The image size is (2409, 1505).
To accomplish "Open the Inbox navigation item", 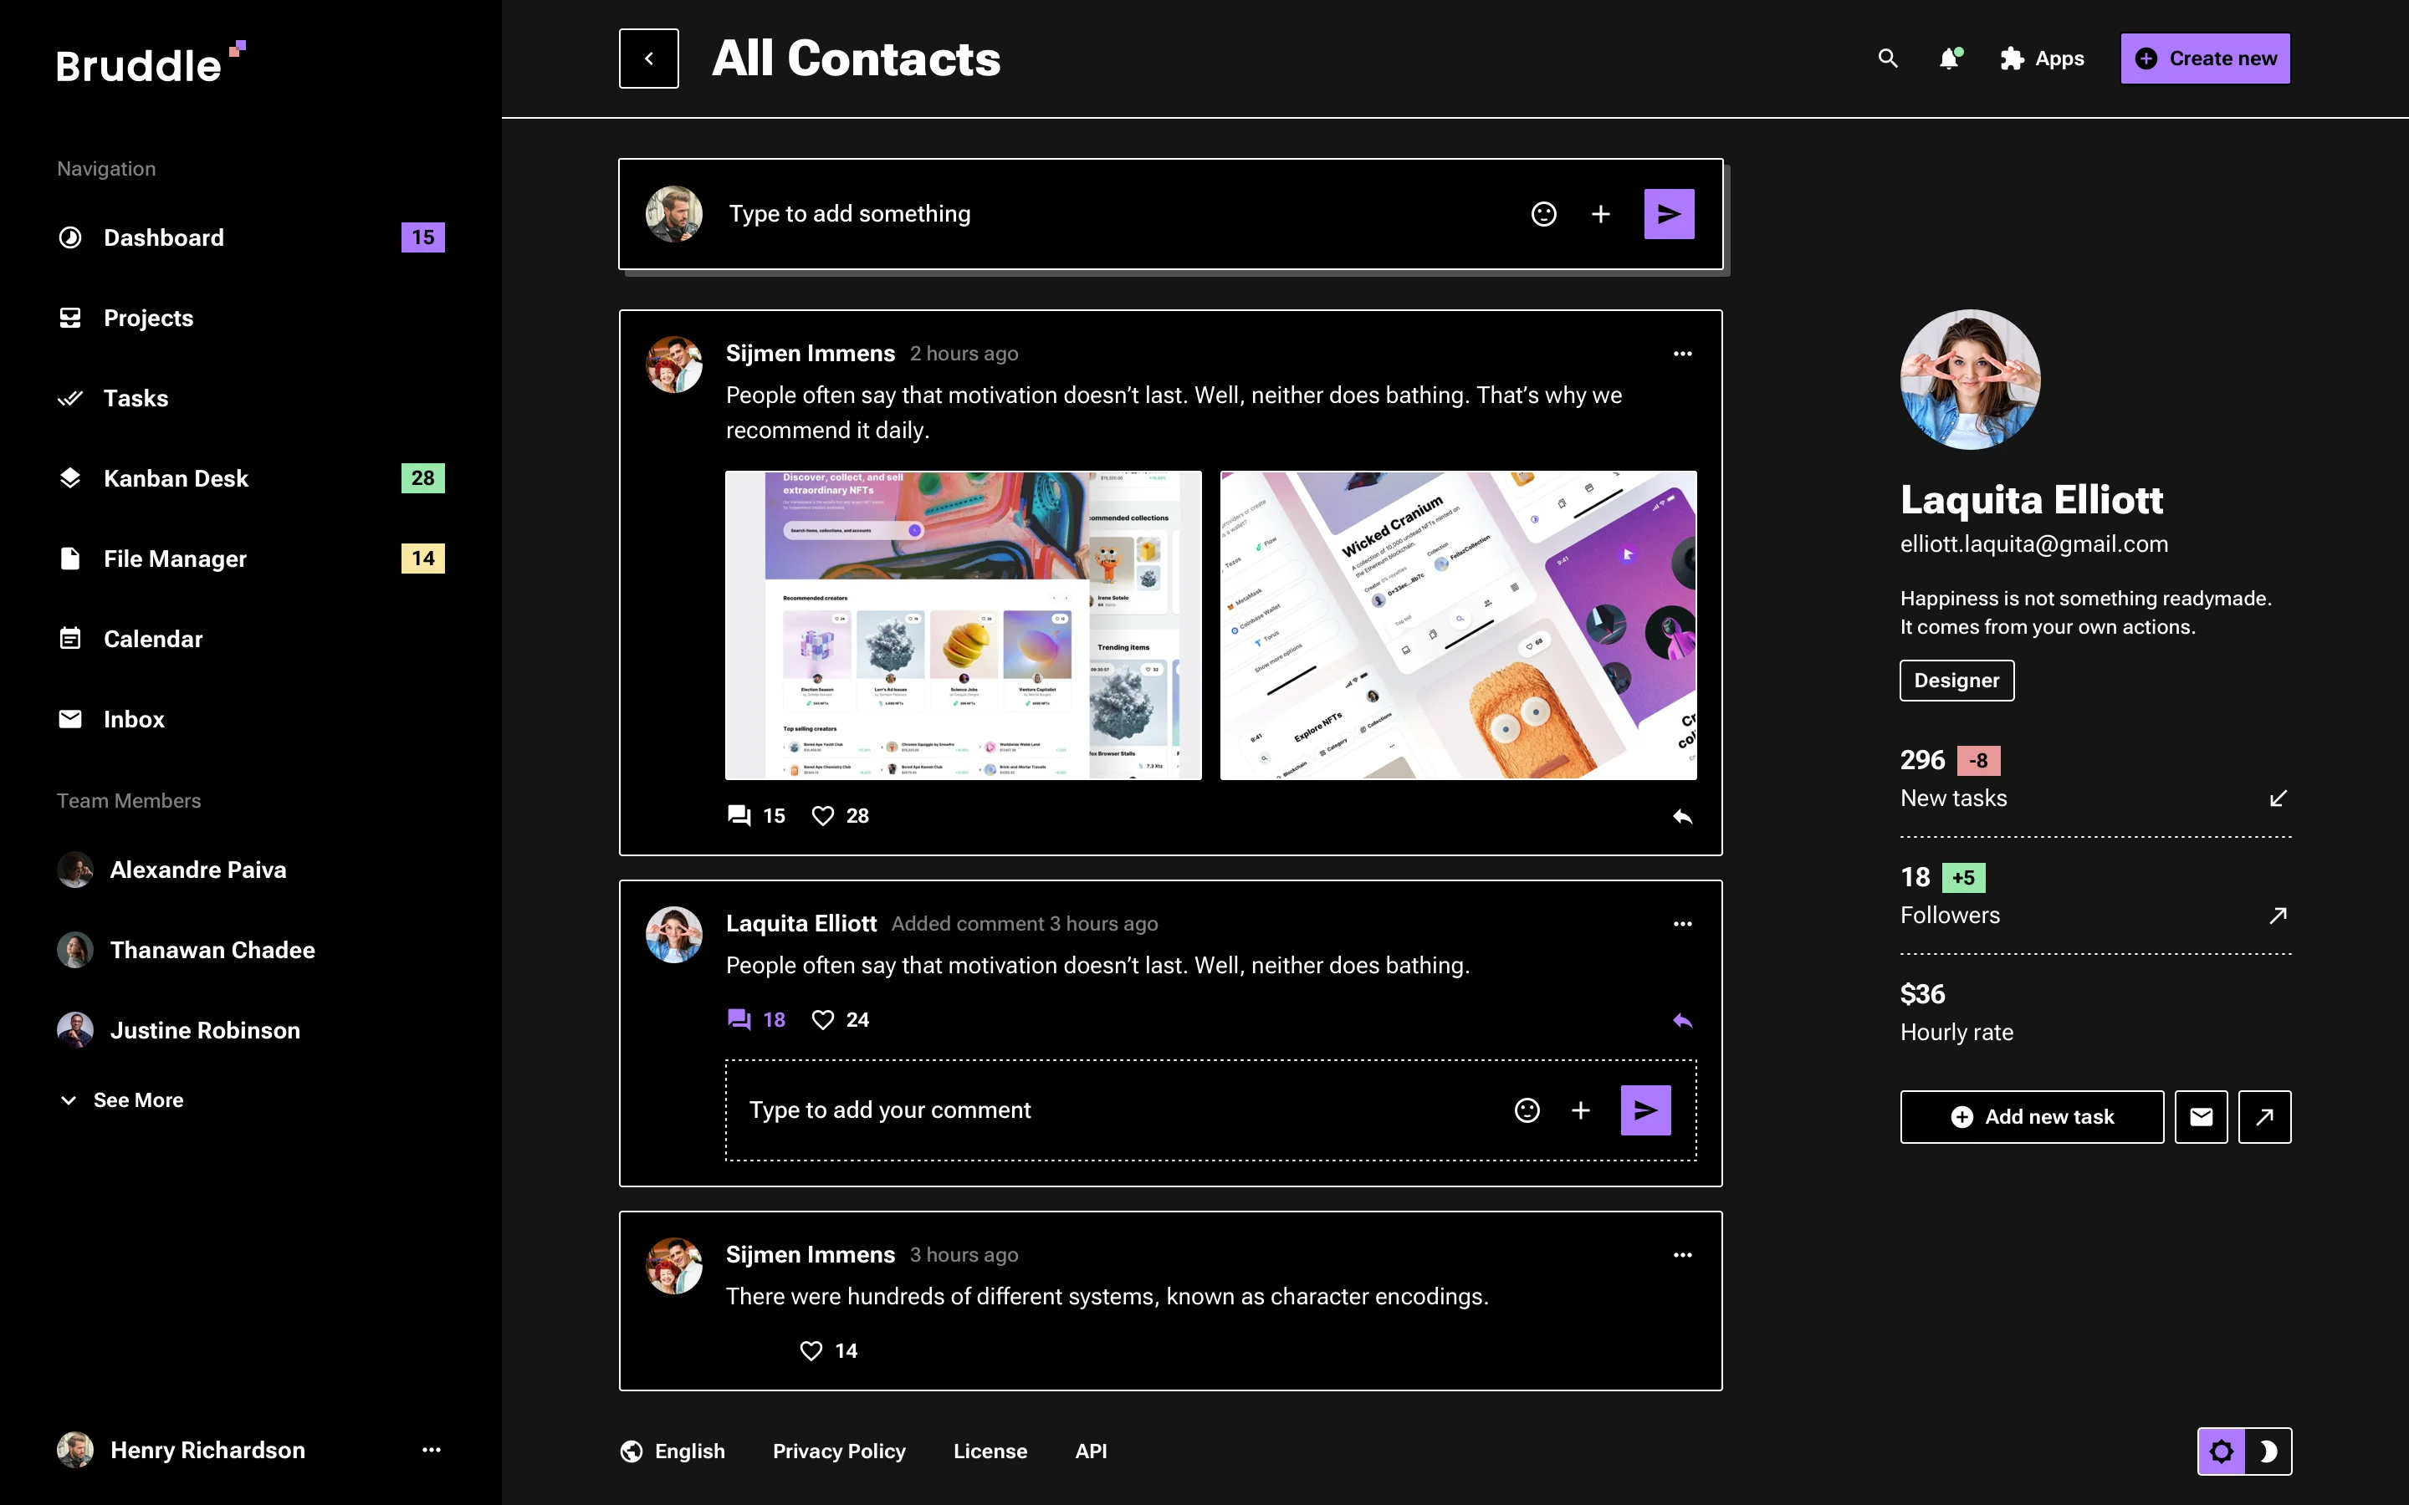I will 133,719.
